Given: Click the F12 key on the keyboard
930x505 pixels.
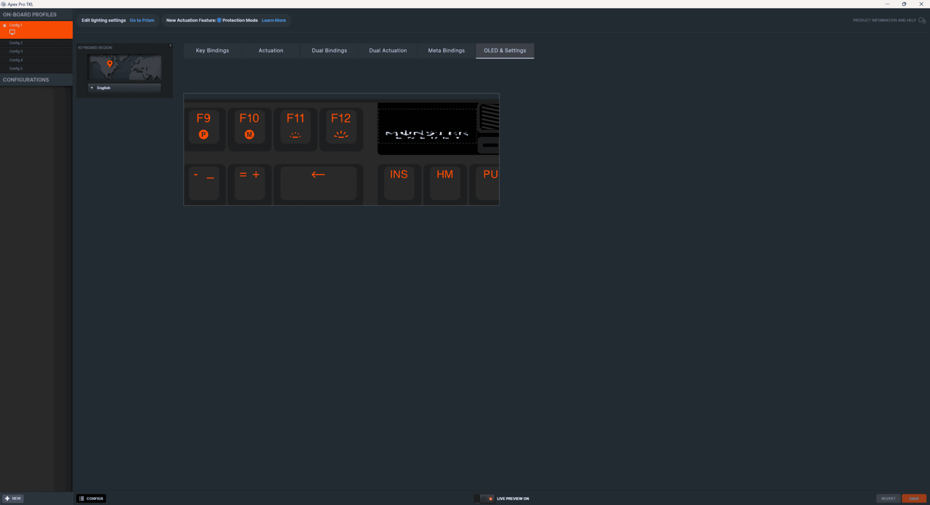Looking at the screenshot, I should click(341, 128).
